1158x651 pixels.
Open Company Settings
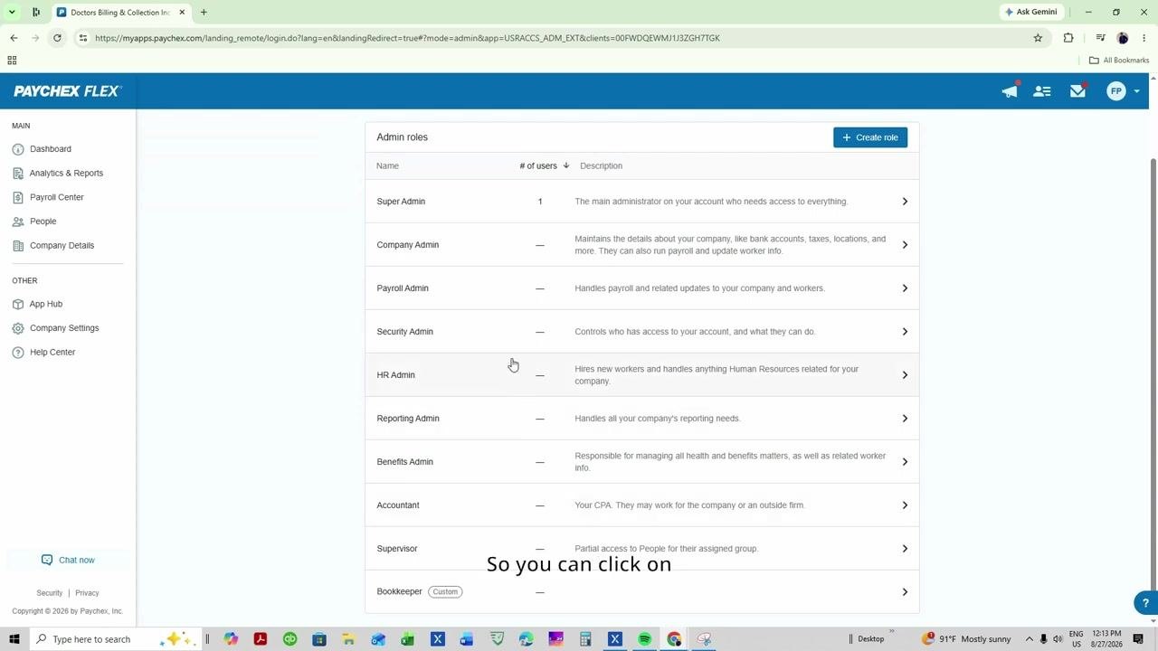tap(64, 328)
